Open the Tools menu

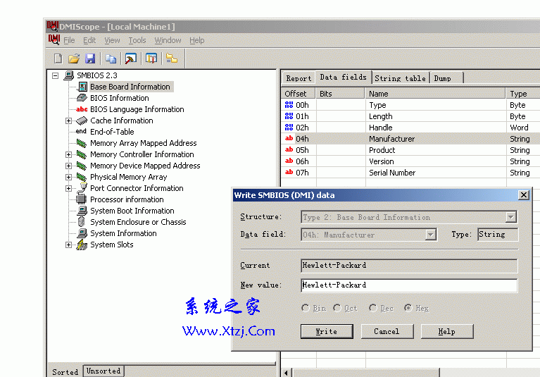point(137,40)
